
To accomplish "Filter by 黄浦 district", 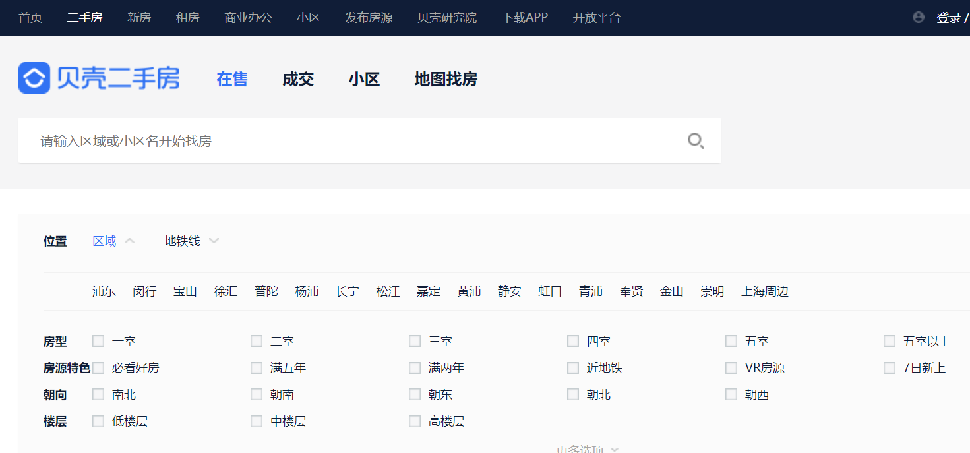I will 469,291.
